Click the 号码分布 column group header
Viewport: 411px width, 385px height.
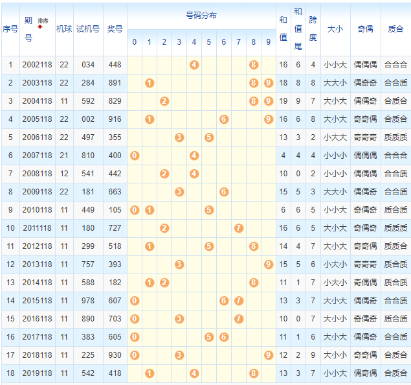point(201,14)
